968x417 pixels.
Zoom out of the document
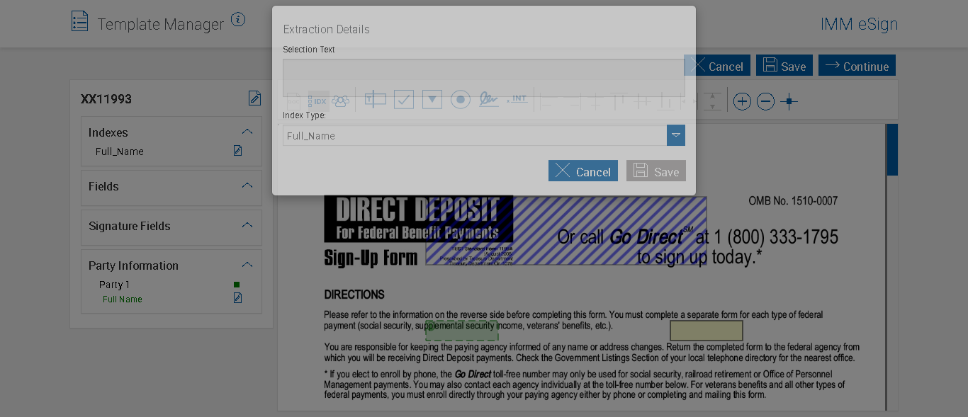coord(765,102)
